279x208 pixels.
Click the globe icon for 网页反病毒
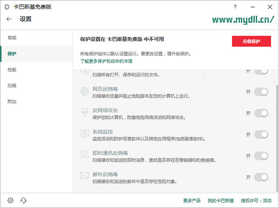pyautogui.click(x=85, y=91)
